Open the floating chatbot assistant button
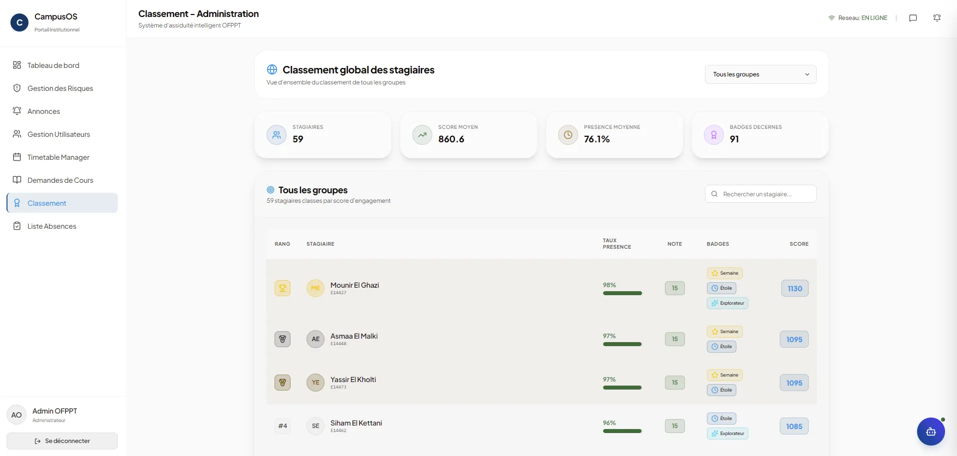Image resolution: width=957 pixels, height=456 pixels. pos(931,432)
